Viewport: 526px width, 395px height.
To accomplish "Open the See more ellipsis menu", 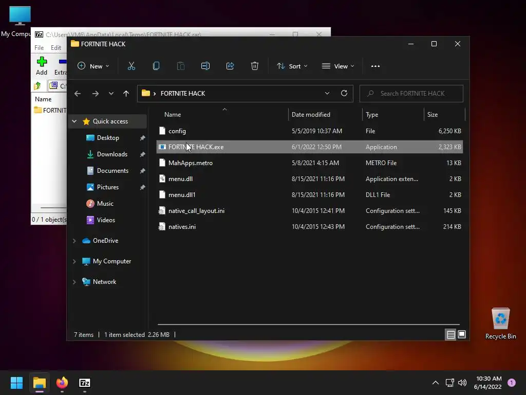I will [375, 66].
